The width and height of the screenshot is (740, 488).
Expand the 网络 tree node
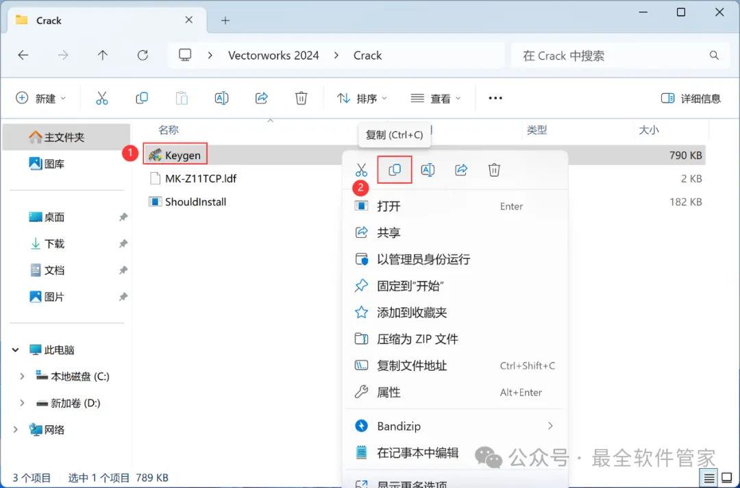(x=16, y=430)
